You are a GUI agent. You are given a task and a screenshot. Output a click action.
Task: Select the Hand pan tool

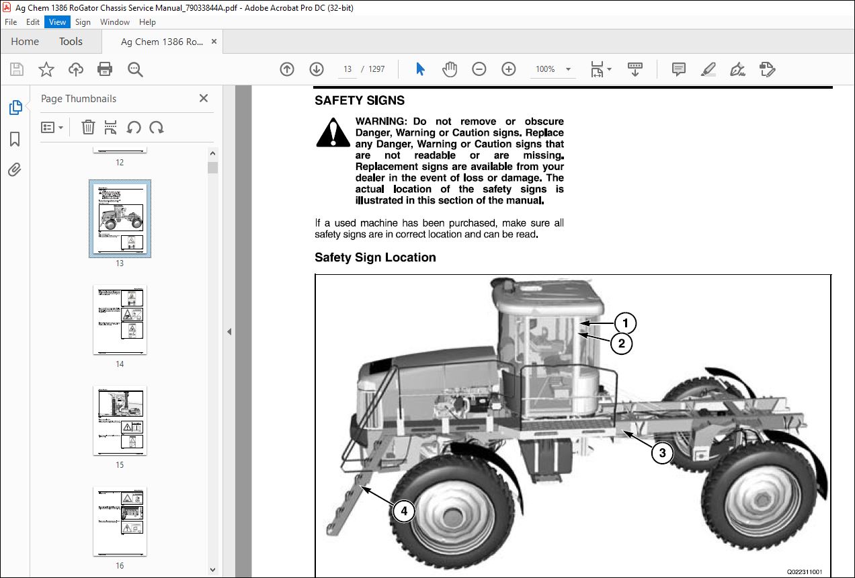click(450, 69)
